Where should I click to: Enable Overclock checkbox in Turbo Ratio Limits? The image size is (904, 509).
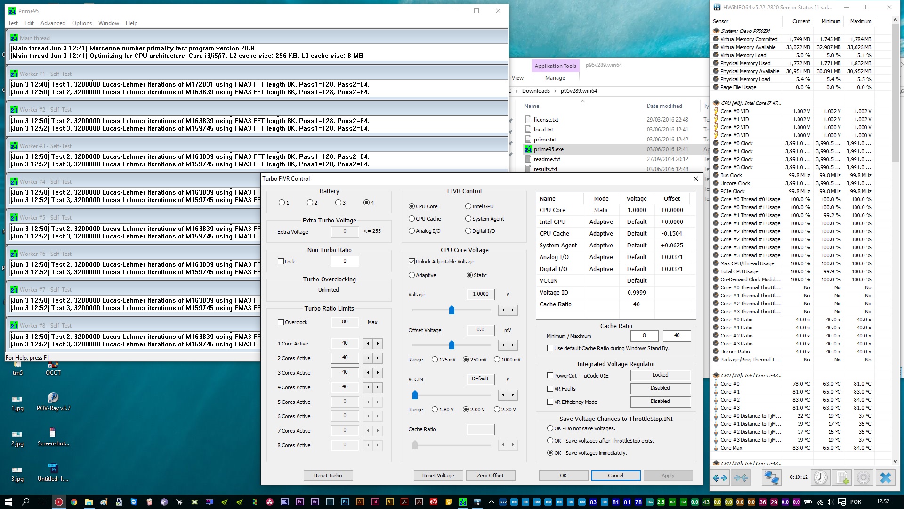point(281,322)
